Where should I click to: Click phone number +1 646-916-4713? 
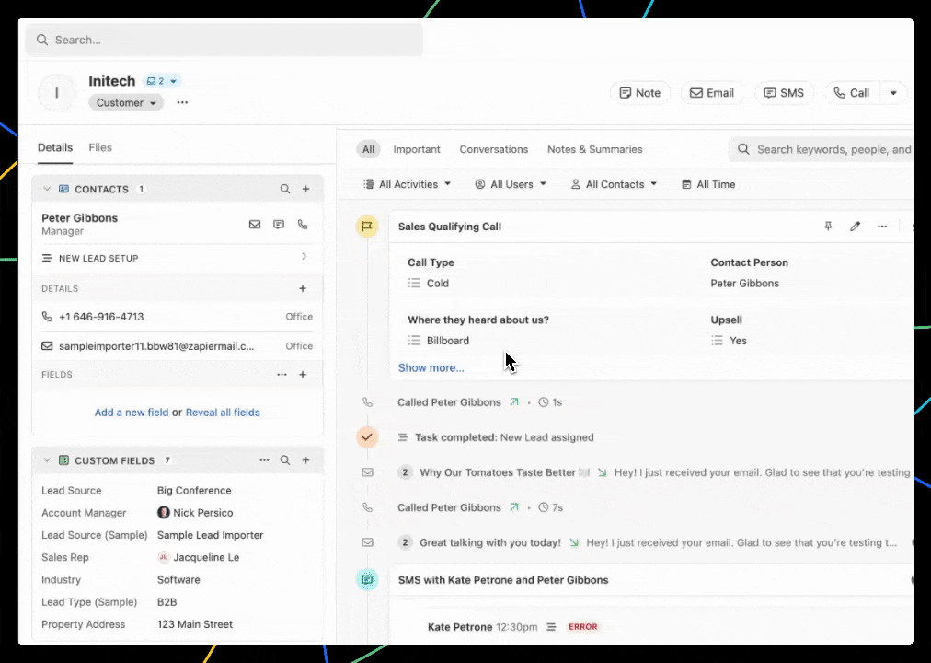coord(101,317)
